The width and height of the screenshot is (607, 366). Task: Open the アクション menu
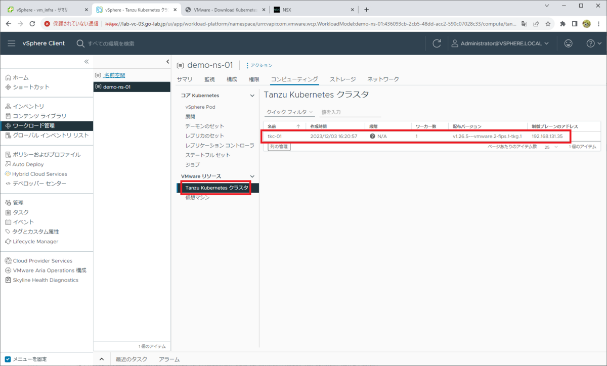tap(259, 65)
